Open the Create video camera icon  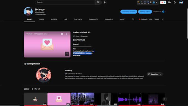pos(169,2)
